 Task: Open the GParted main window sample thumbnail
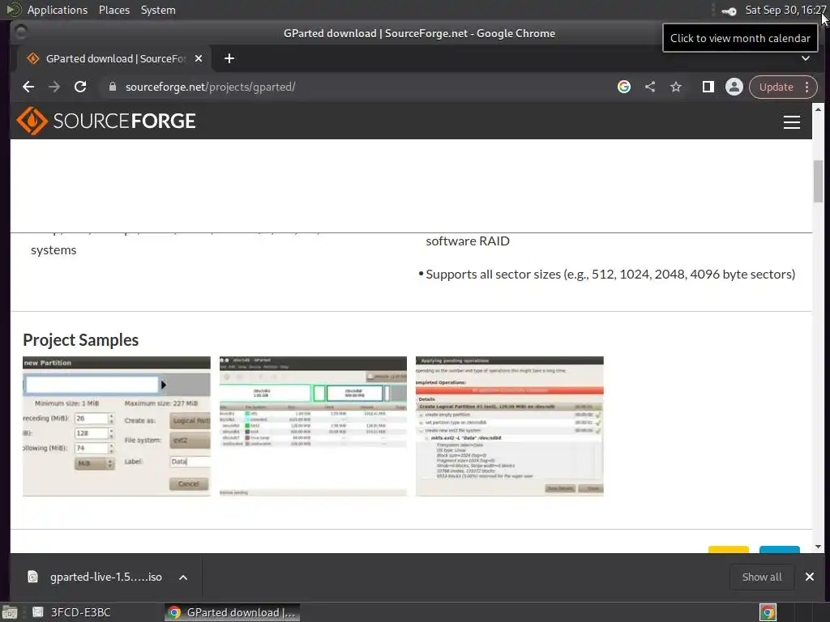314,426
